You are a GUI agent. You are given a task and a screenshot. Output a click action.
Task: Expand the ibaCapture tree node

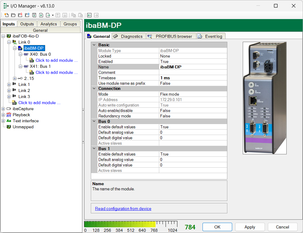pos(3,109)
